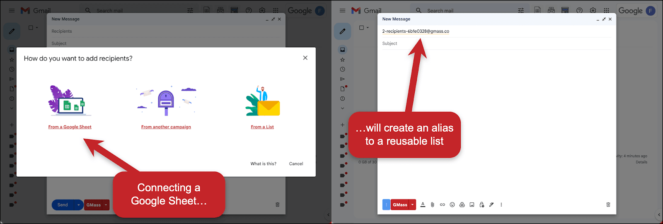Click GMass spreadsheet icon in right Gmail header

tap(537, 10)
